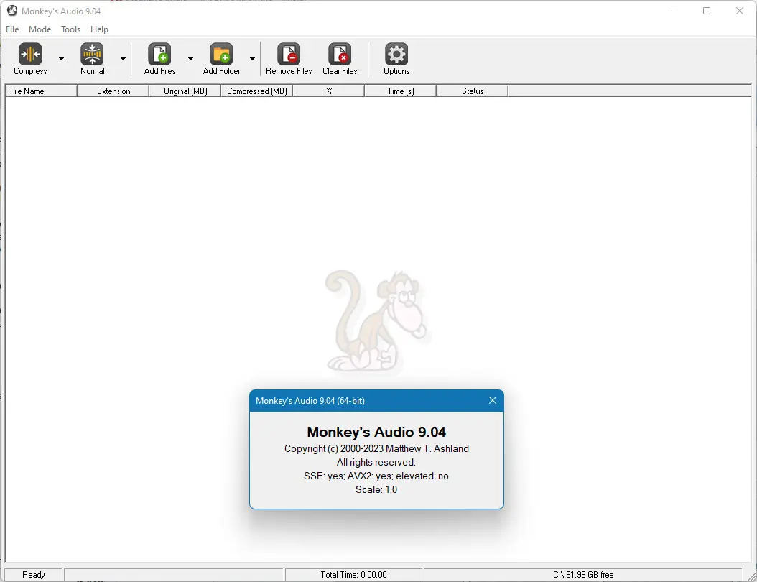Click the window resize grip in the status bar
This screenshot has height=582, width=757.
[751, 576]
